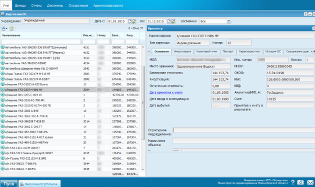Screen dimensions: 315x187
Task: Click the row icon for а/машина ГАЗ-3307 Н-986 МУ
Action: [3, 90]
